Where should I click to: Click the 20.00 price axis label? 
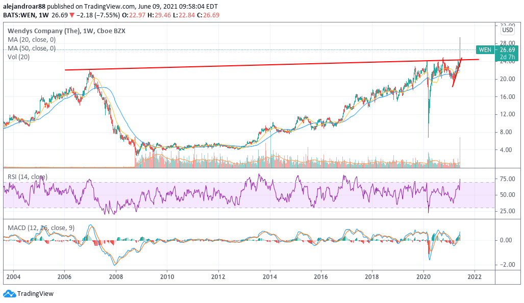tap(507, 79)
